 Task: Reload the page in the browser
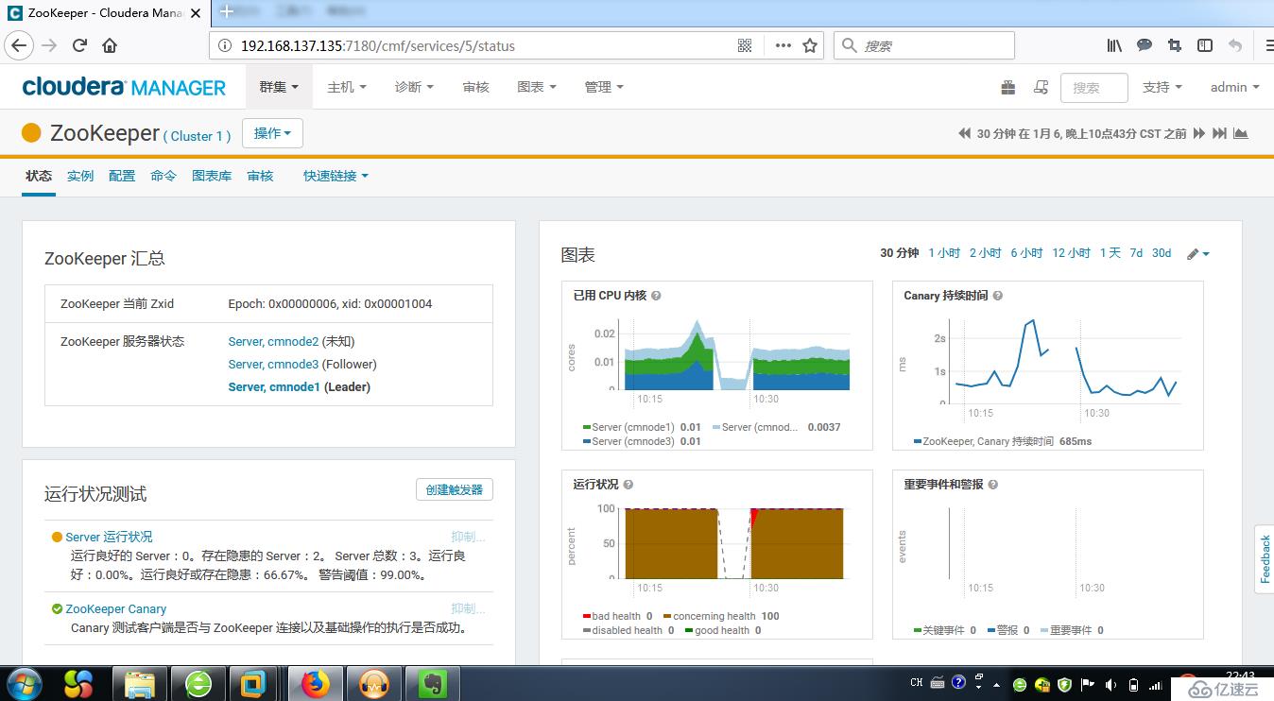[80, 45]
